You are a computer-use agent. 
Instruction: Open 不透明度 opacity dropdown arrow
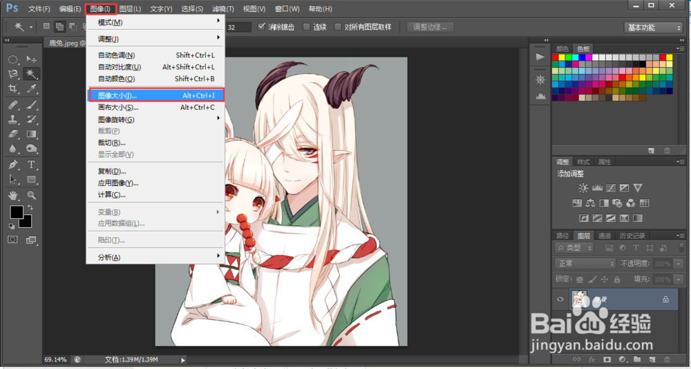coord(679,264)
